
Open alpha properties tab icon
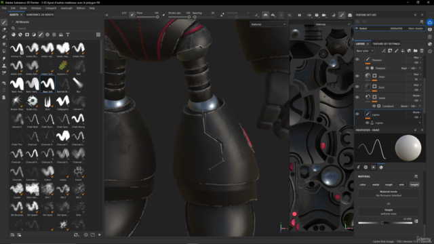[366, 167]
